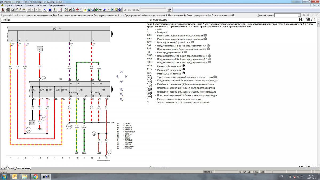Open the Править menu
This screenshot has width=320, height=180.
(18, 5)
